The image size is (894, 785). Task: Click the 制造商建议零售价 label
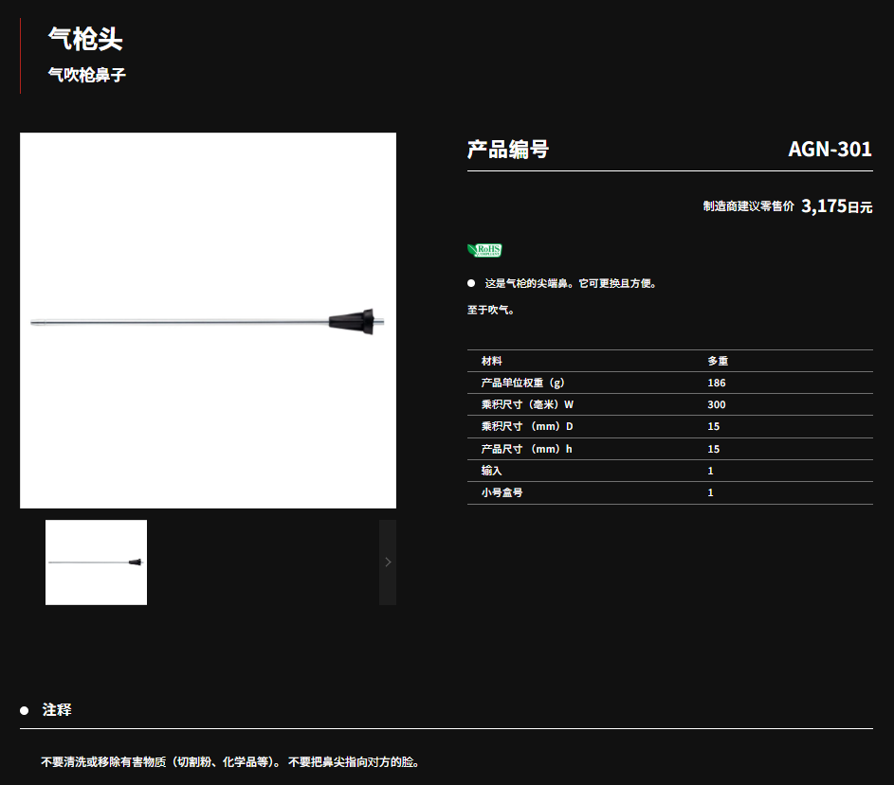click(x=748, y=206)
